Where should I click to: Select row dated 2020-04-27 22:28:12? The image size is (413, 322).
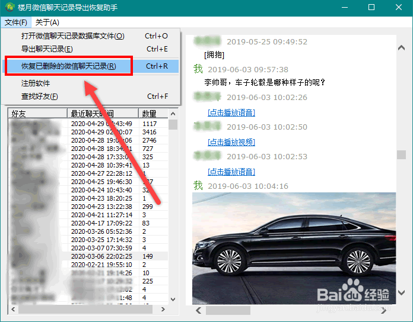click(88, 173)
